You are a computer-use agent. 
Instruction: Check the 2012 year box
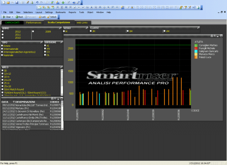pyautogui.click(x=2, y=31)
